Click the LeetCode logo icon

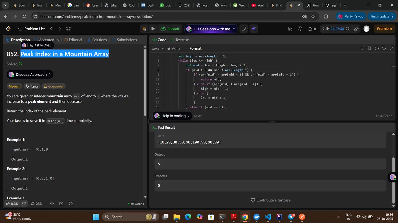[x=8, y=29]
